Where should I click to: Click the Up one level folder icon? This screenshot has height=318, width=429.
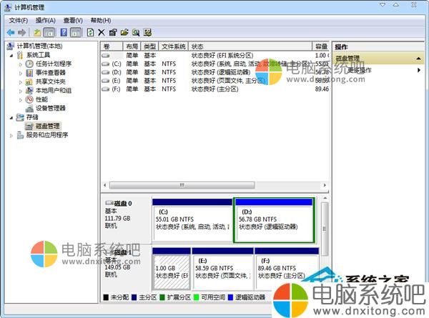37,33
